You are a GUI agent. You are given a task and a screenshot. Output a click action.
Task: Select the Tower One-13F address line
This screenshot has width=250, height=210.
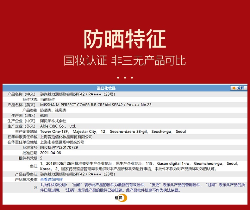point(113,131)
